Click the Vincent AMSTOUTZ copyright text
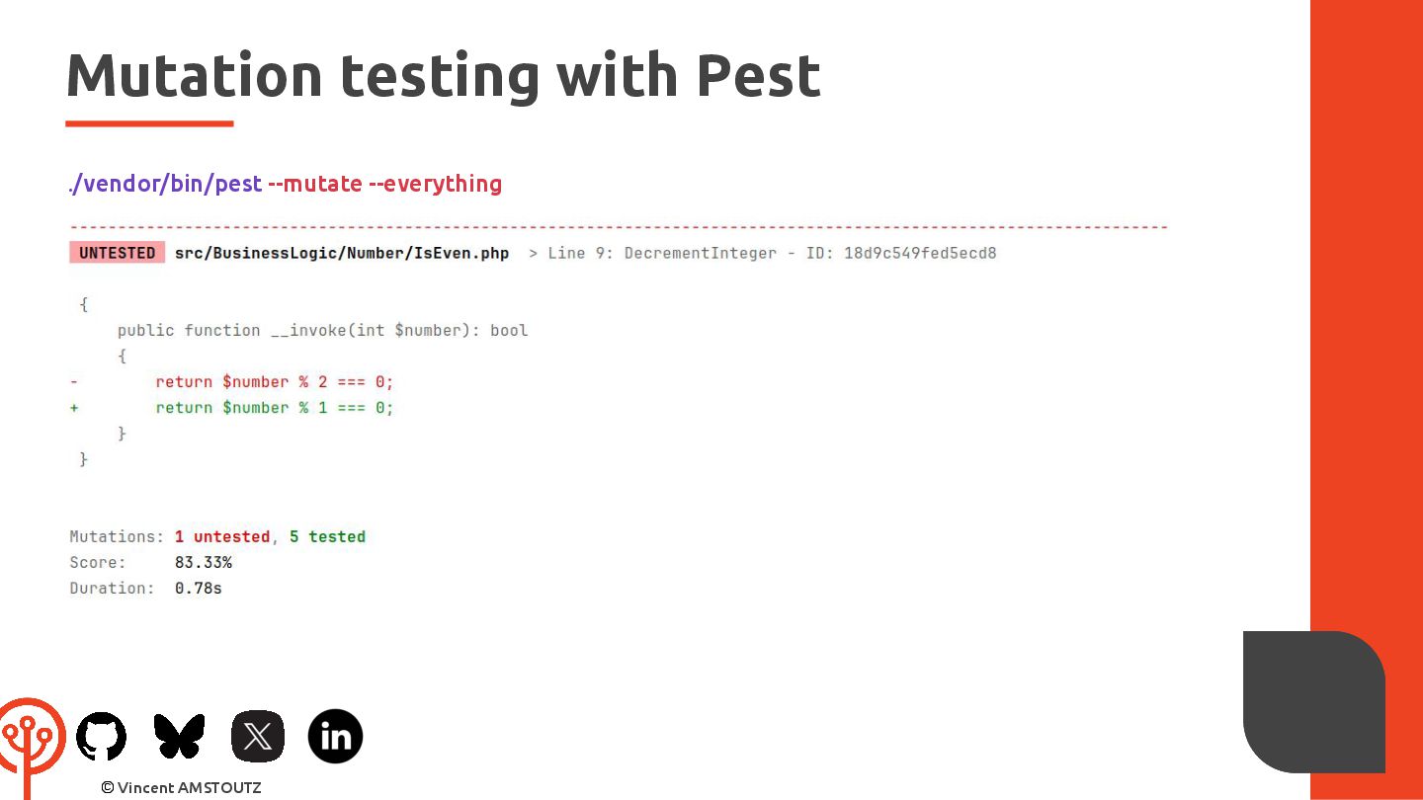 click(181, 787)
